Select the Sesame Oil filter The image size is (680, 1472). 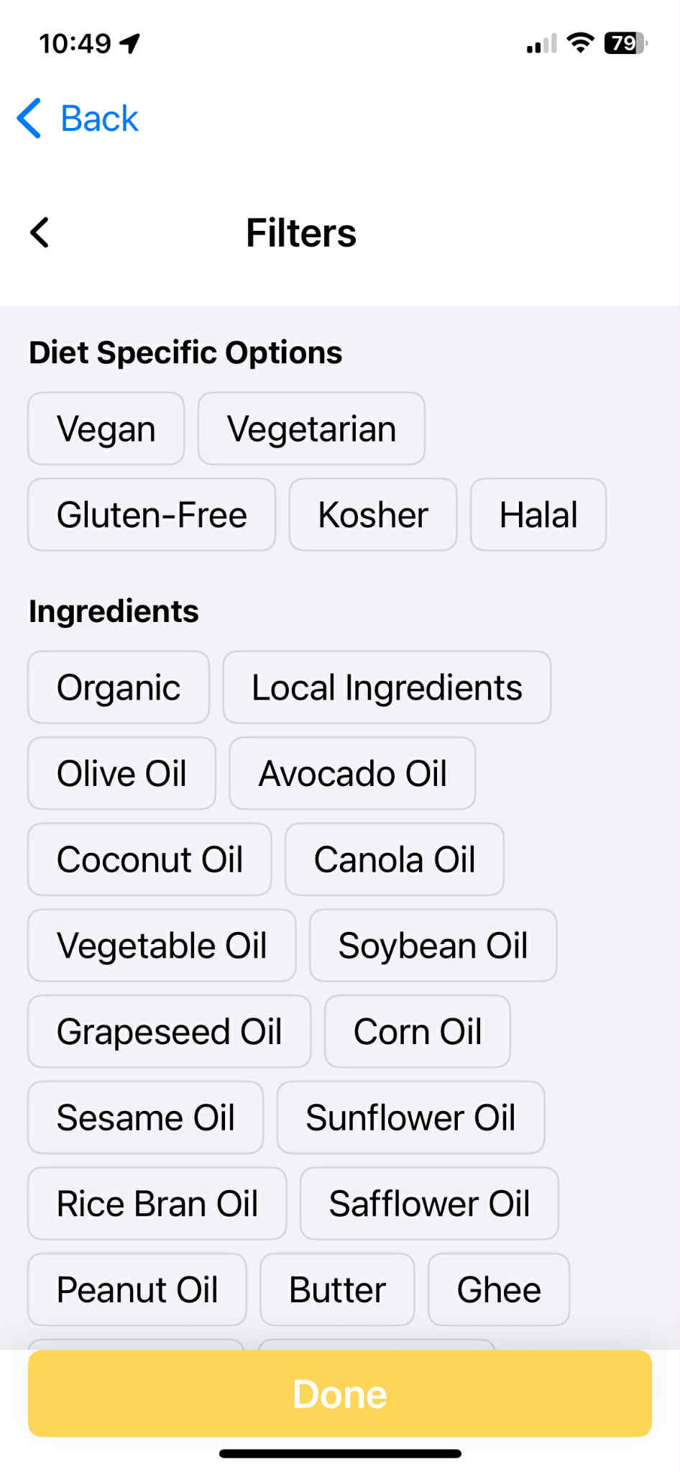click(146, 1117)
